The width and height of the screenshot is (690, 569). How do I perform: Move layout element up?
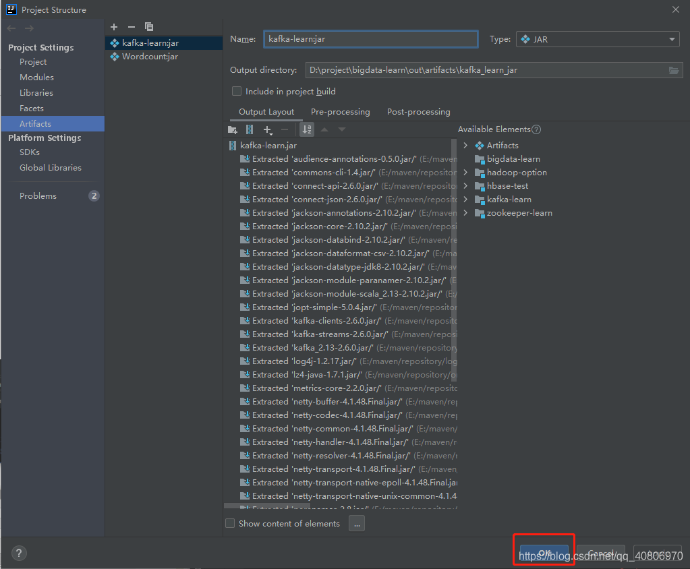[x=324, y=129]
